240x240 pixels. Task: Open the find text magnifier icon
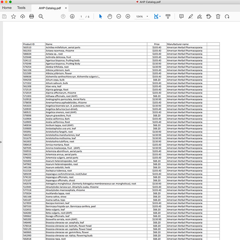[x=41, y=16]
